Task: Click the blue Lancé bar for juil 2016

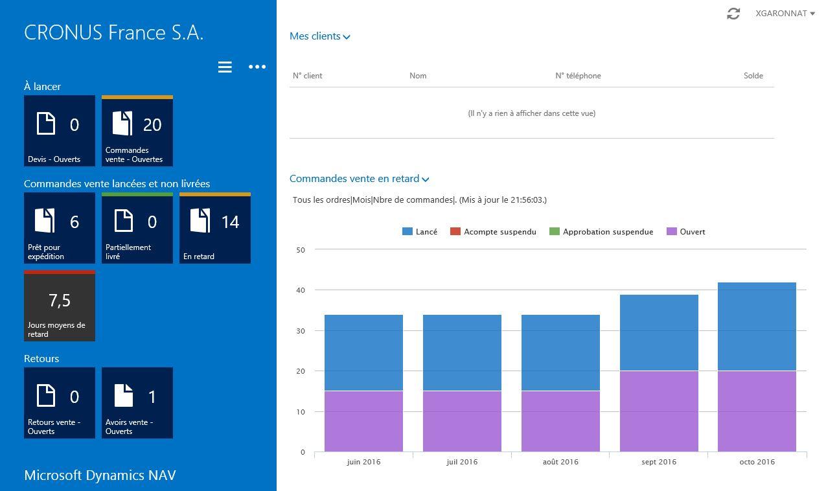Action: click(462, 353)
